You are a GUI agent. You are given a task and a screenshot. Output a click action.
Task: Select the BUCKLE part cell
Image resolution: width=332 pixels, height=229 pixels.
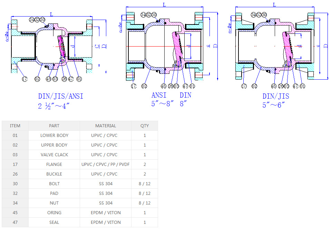(54, 174)
